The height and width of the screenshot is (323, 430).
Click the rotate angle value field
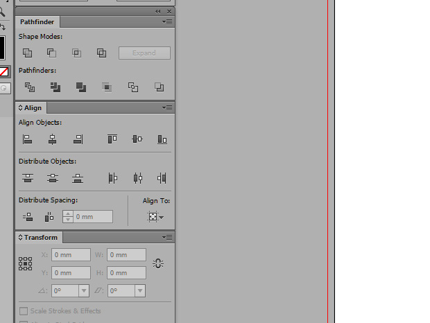(x=65, y=290)
